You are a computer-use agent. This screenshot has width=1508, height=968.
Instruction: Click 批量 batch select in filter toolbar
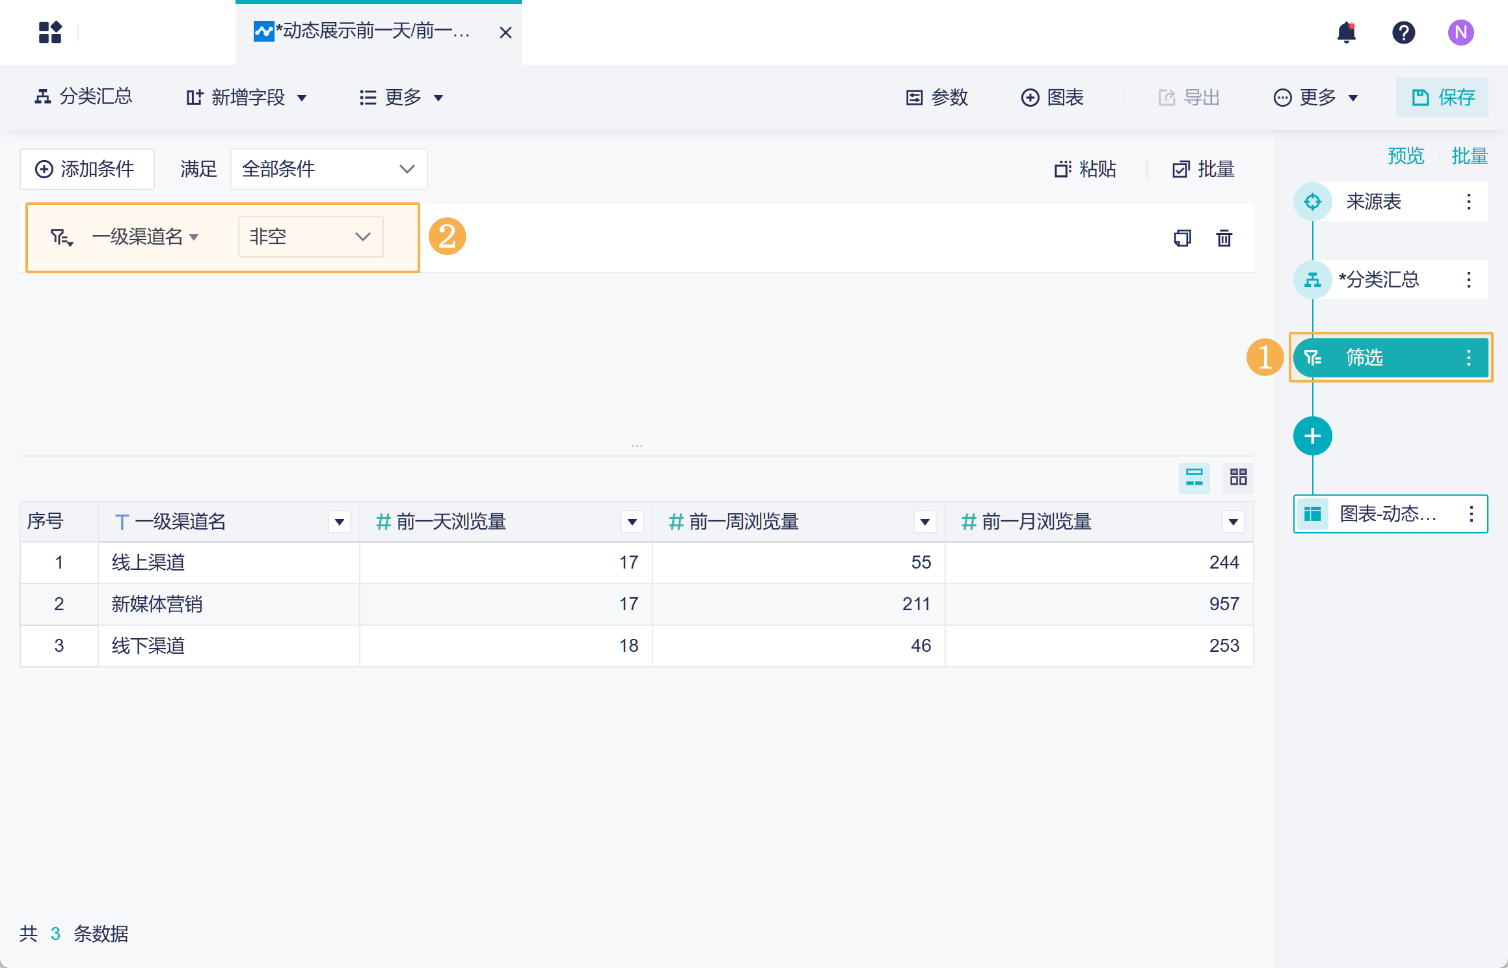point(1204,169)
